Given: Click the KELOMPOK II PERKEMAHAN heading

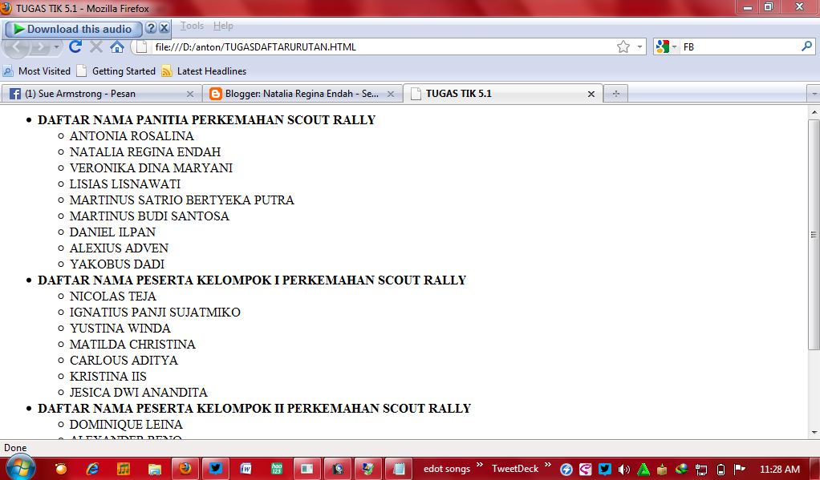Looking at the screenshot, I should click(254, 408).
